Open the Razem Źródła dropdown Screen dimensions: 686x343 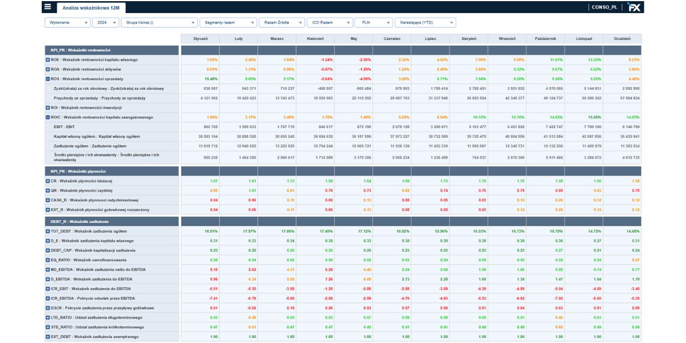(281, 22)
